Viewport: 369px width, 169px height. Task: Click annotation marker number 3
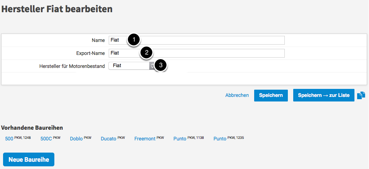click(161, 65)
